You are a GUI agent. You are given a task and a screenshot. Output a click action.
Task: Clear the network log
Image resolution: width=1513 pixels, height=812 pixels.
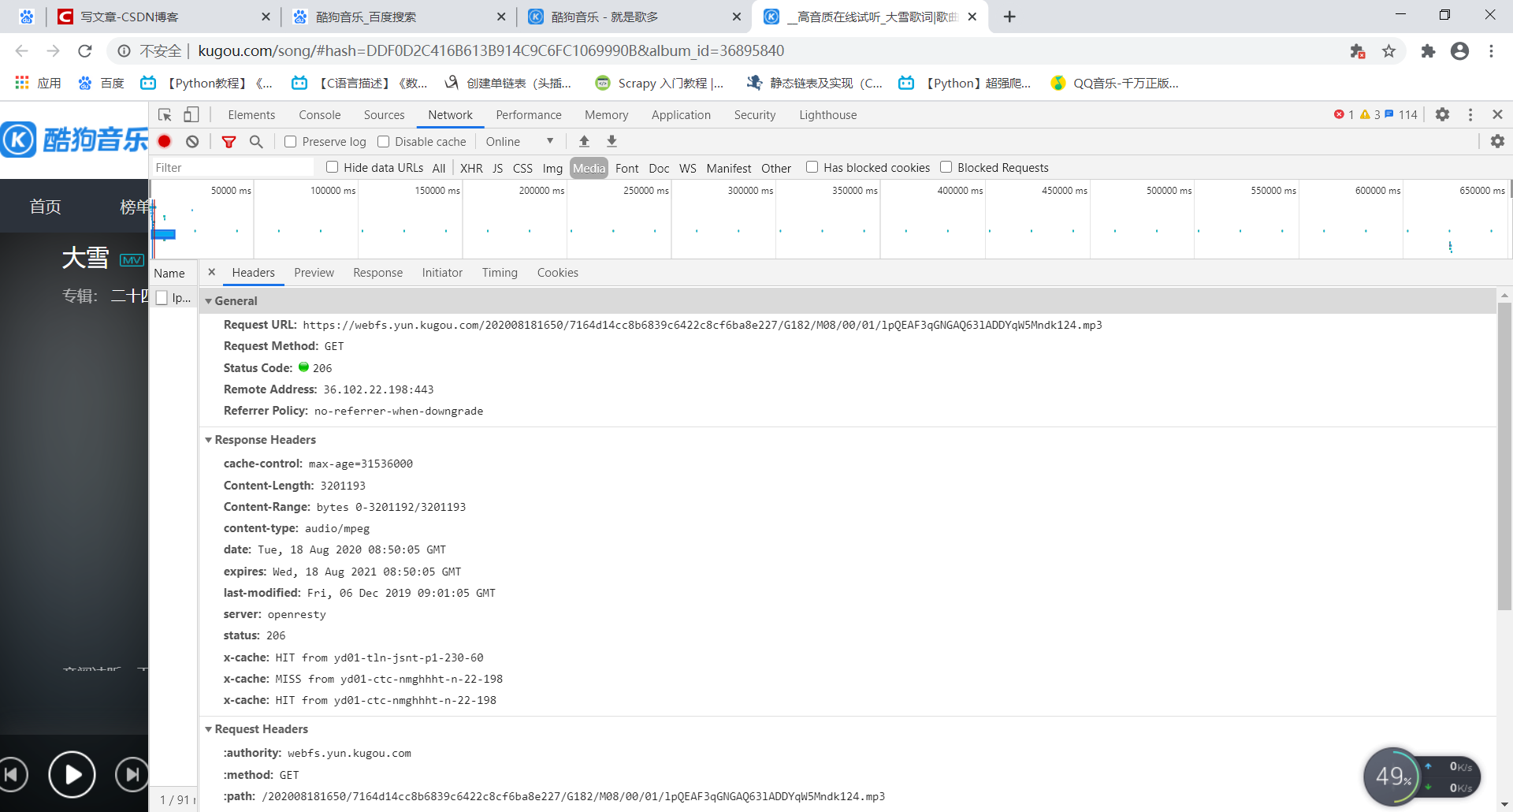pos(192,141)
